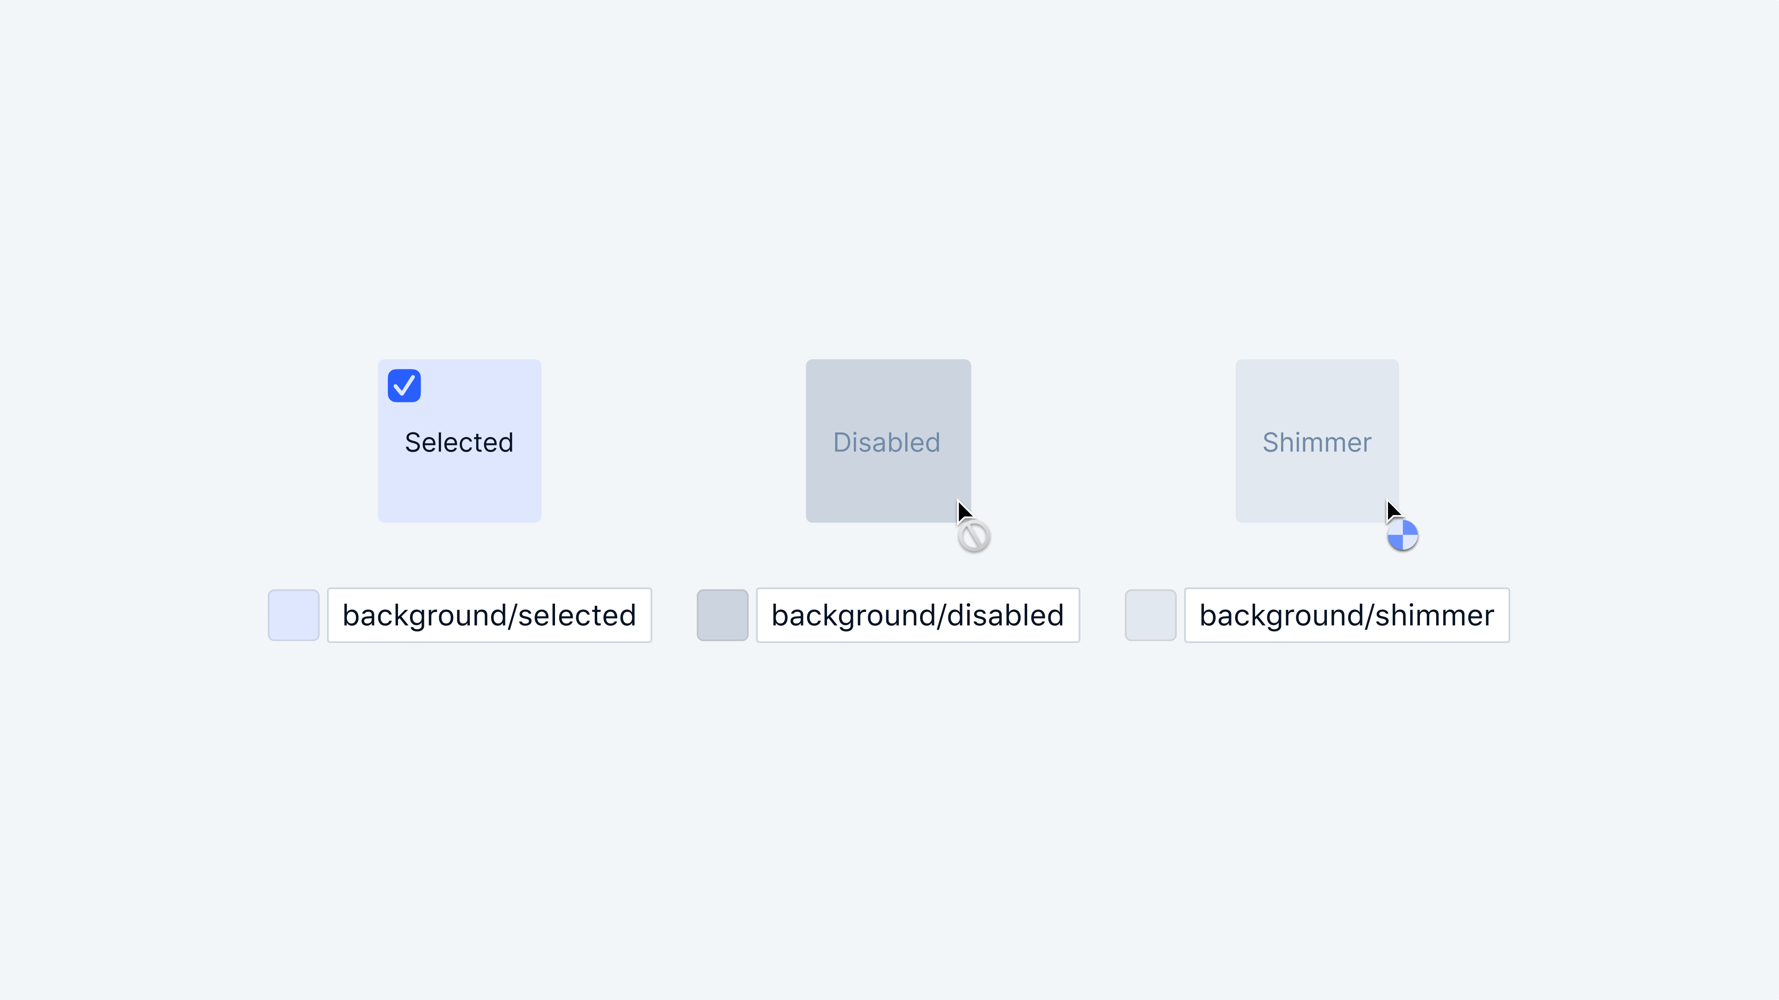This screenshot has height=1000, width=1779.
Task: Click the Selected label text
Action: 459,443
